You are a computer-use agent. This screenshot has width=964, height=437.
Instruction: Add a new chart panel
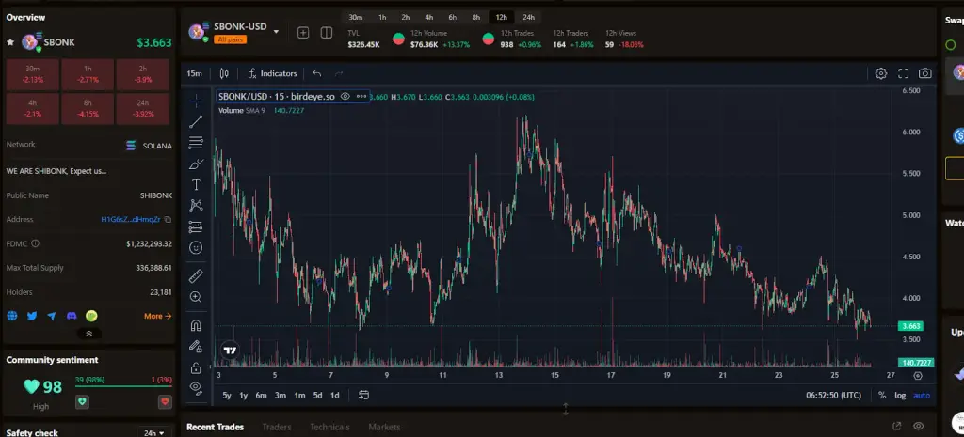(303, 33)
